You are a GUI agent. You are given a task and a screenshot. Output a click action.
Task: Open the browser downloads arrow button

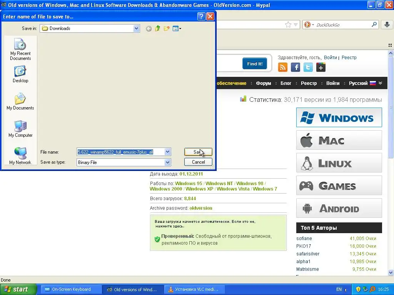click(387, 25)
